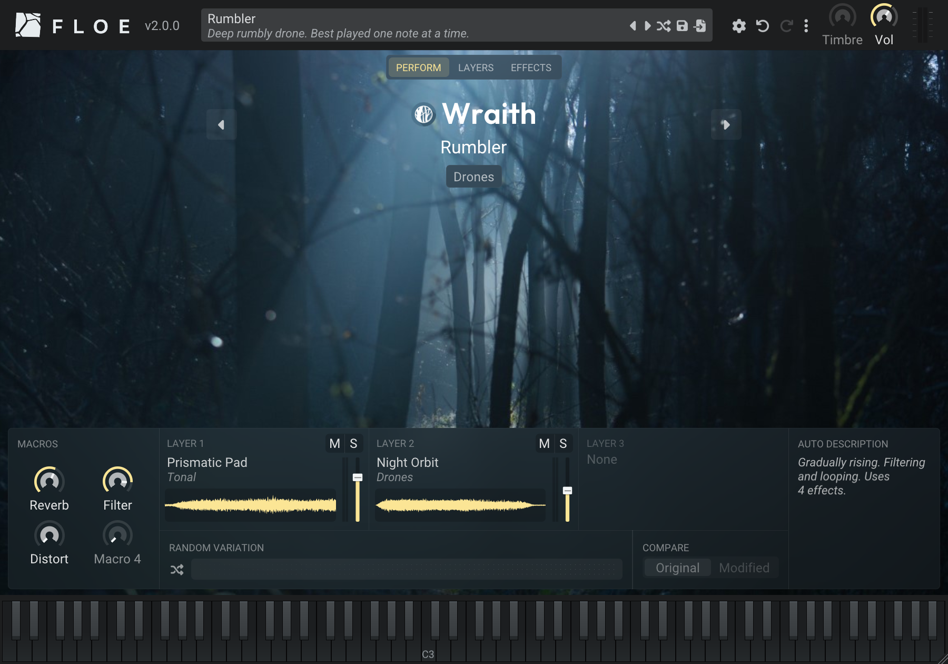Click the random variation bar
This screenshot has height=664, width=948.
407,570
